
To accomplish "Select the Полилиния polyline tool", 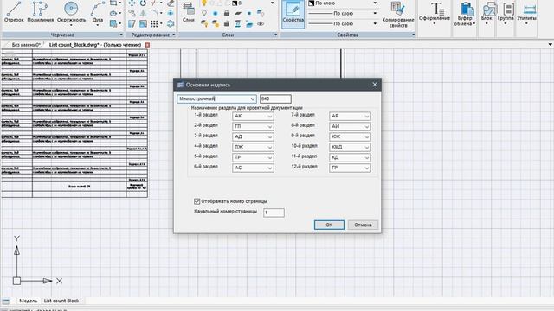I will [41, 12].
